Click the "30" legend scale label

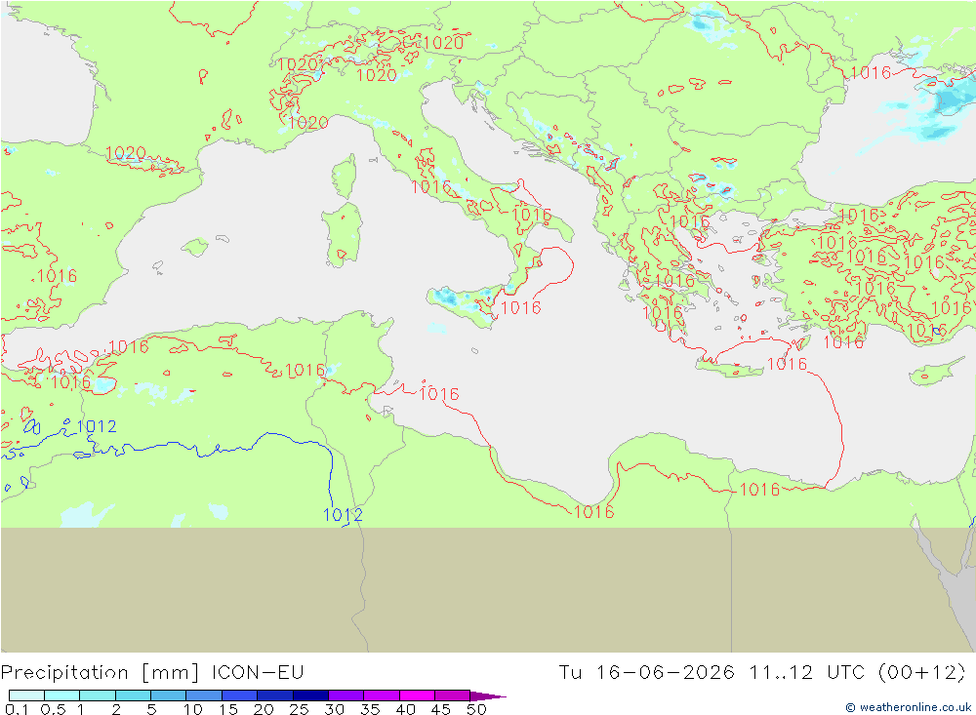[x=334, y=709]
